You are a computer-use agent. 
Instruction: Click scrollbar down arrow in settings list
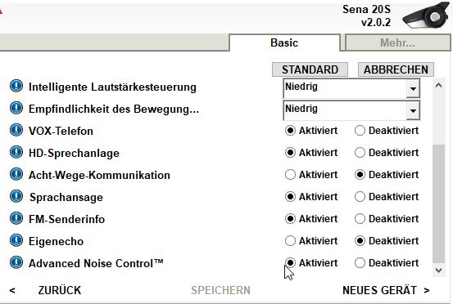click(x=438, y=270)
